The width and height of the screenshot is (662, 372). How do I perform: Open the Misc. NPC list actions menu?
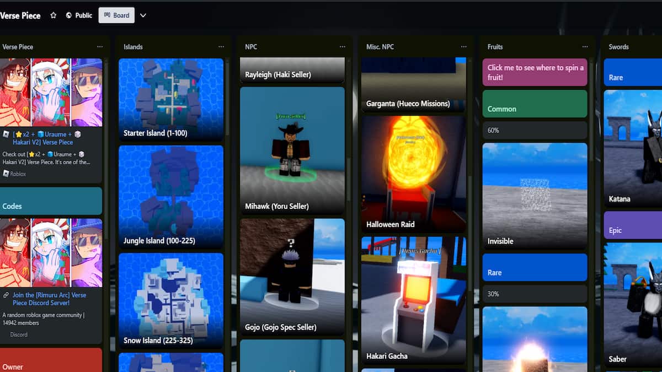coord(464,47)
